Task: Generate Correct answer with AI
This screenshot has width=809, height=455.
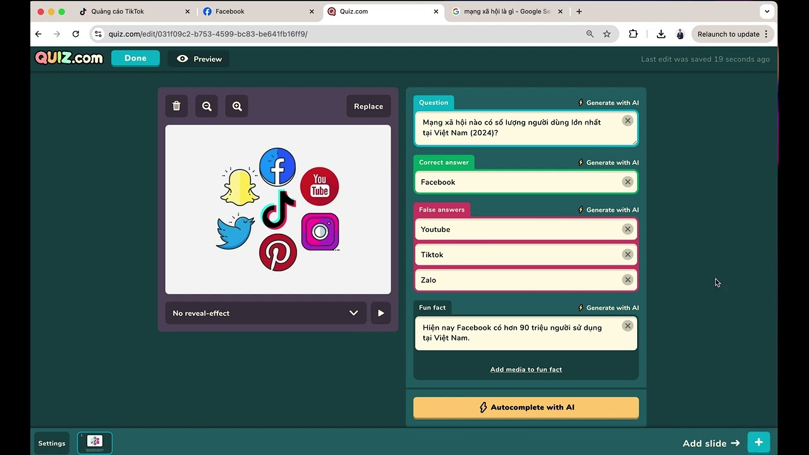Action: click(x=609, y=162)
